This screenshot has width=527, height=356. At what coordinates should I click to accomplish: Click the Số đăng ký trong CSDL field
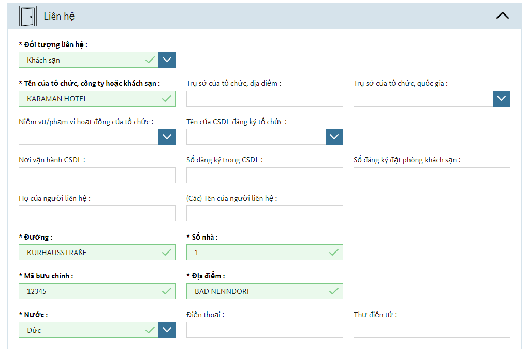tap(265, 175)
